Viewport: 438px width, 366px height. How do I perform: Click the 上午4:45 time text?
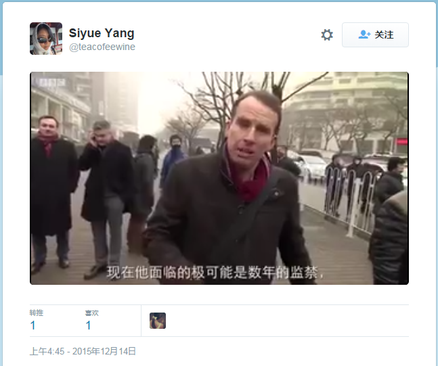[47, 351]
